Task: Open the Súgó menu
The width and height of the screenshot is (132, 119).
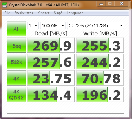Action: coord(58,13)
